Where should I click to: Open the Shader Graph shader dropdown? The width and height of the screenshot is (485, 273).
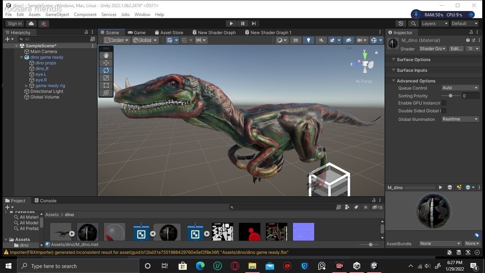[x=432, y=49]
